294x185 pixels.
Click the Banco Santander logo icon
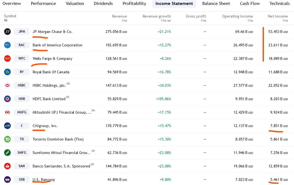point(7,166)
